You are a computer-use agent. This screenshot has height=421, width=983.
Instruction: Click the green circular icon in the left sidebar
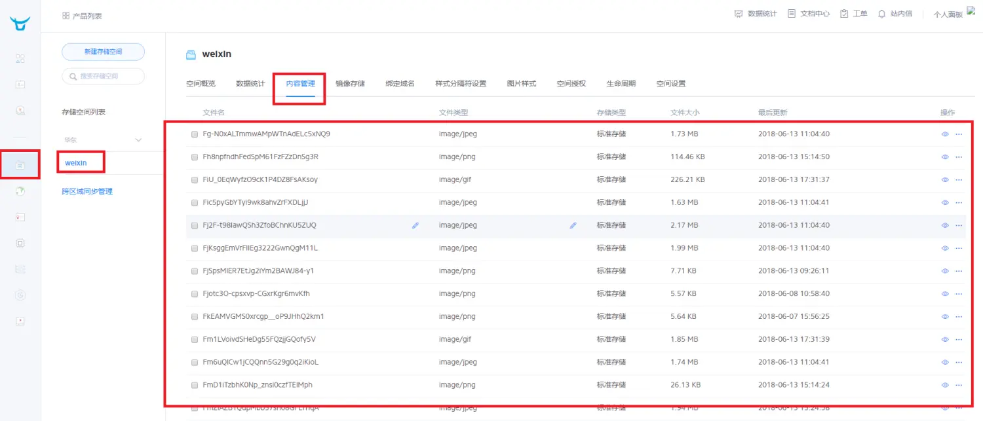[x=20, y=191]
